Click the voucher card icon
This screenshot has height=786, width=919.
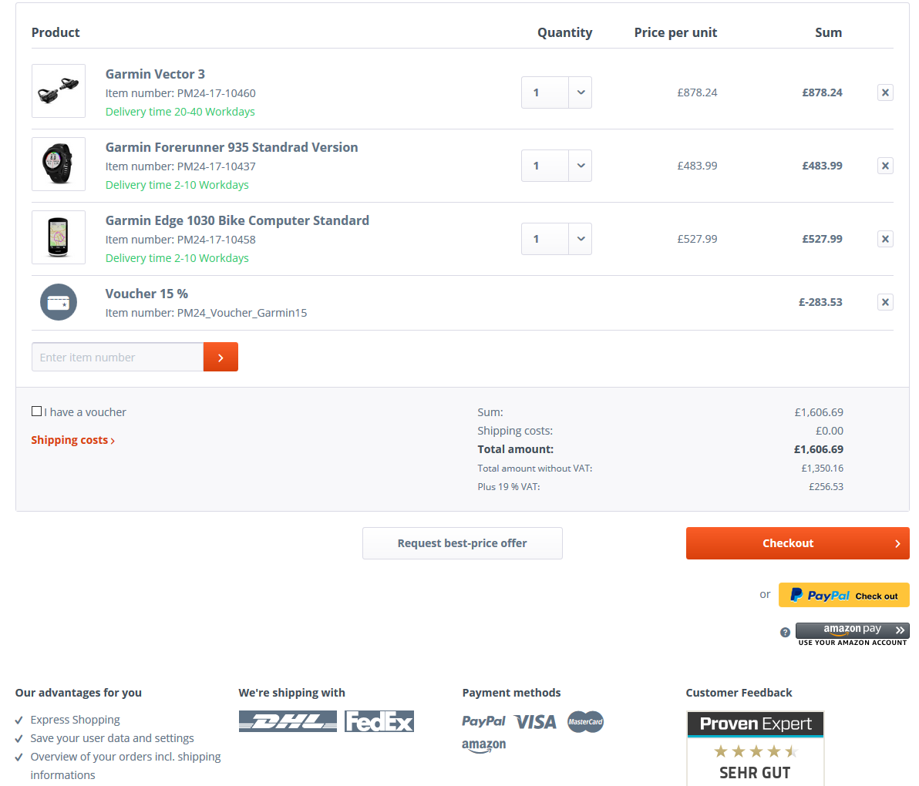click(x=59, y=303)
